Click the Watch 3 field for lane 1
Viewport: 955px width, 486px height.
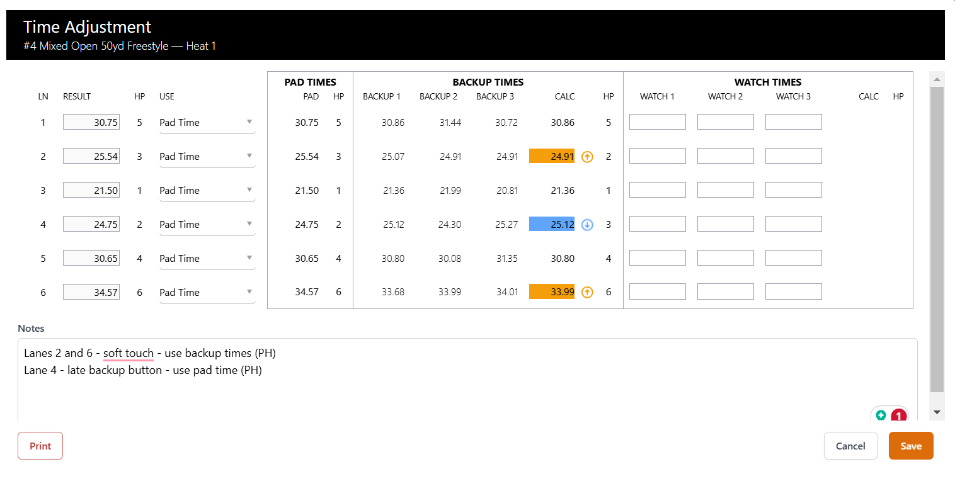click(x=794, y=122)
